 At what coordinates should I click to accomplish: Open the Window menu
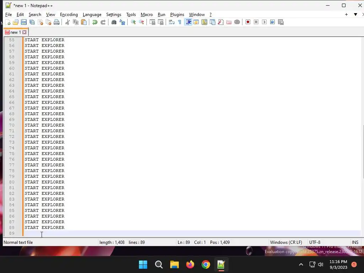coord(197,14)
